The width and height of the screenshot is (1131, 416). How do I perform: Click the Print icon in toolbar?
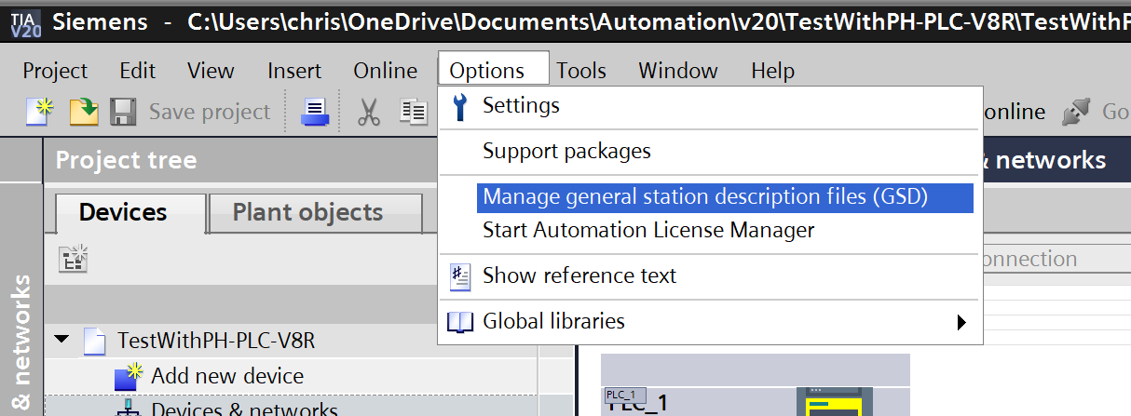(314, 112)
